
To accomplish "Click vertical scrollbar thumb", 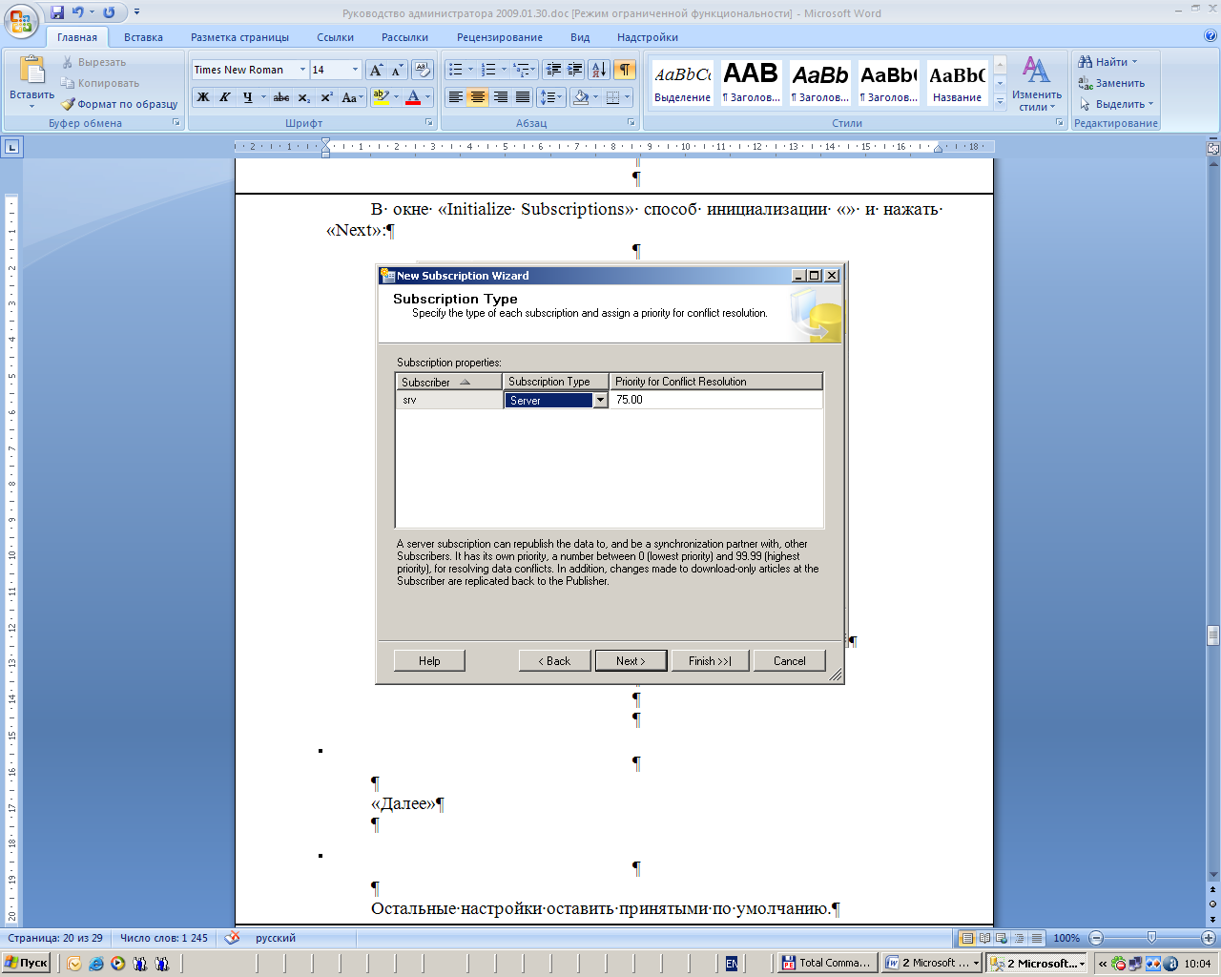I will point(1213,635).
